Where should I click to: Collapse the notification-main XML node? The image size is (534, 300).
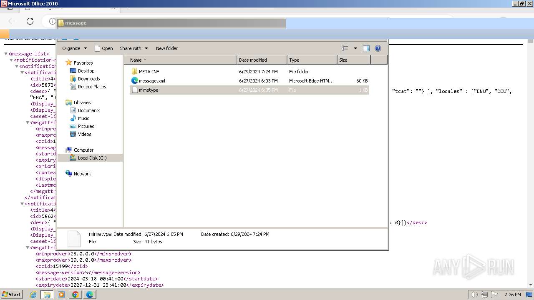click(11, 60)
